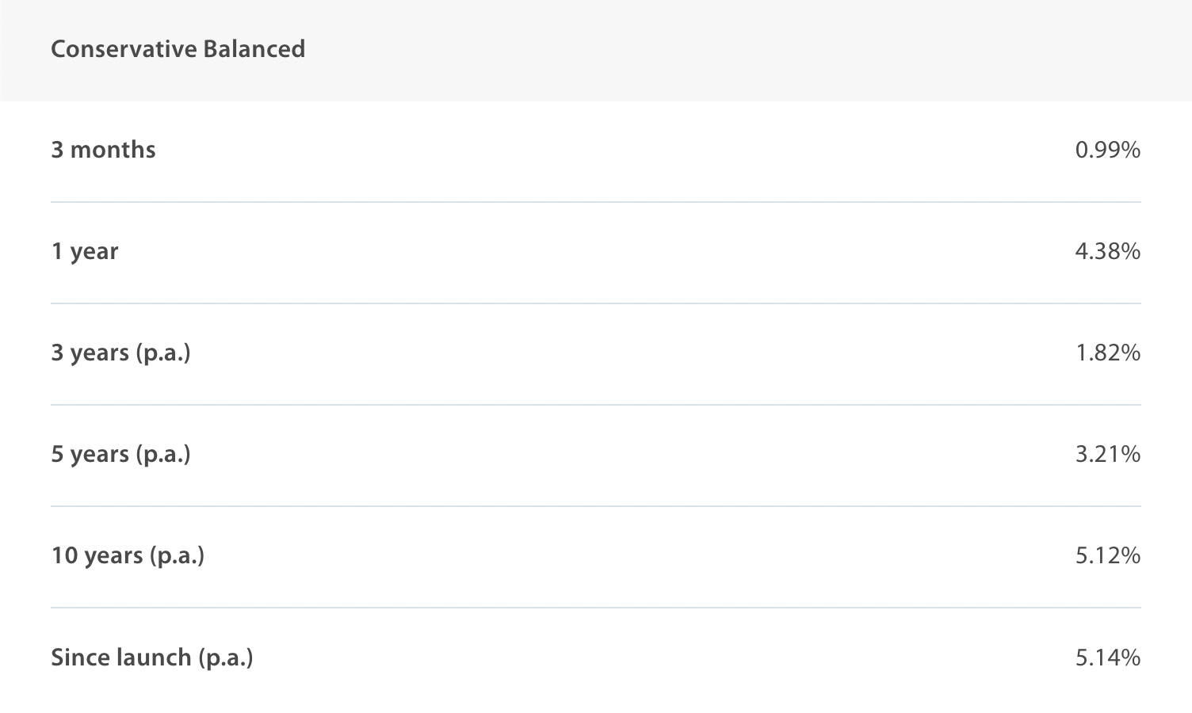Click the 4.38% return value

pyautogui.click(x=1107, y=251)
